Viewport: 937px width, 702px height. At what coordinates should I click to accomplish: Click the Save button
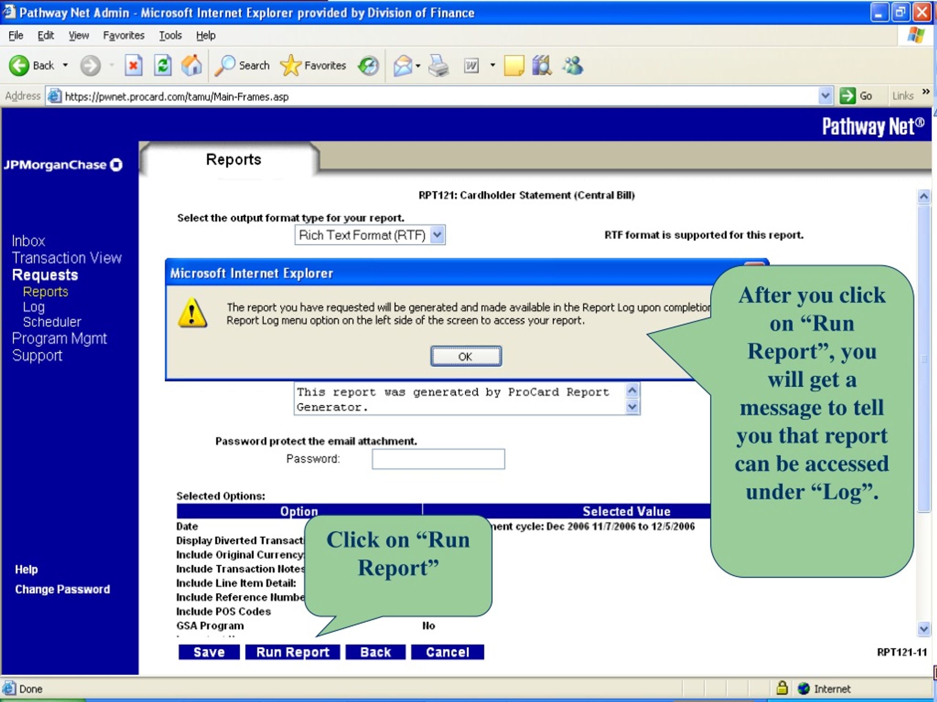(x=209, y=652)
